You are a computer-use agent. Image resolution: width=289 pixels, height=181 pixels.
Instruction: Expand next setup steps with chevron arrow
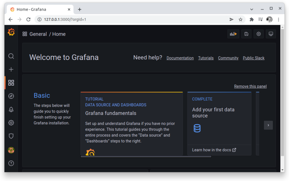[x=268, y=125]
